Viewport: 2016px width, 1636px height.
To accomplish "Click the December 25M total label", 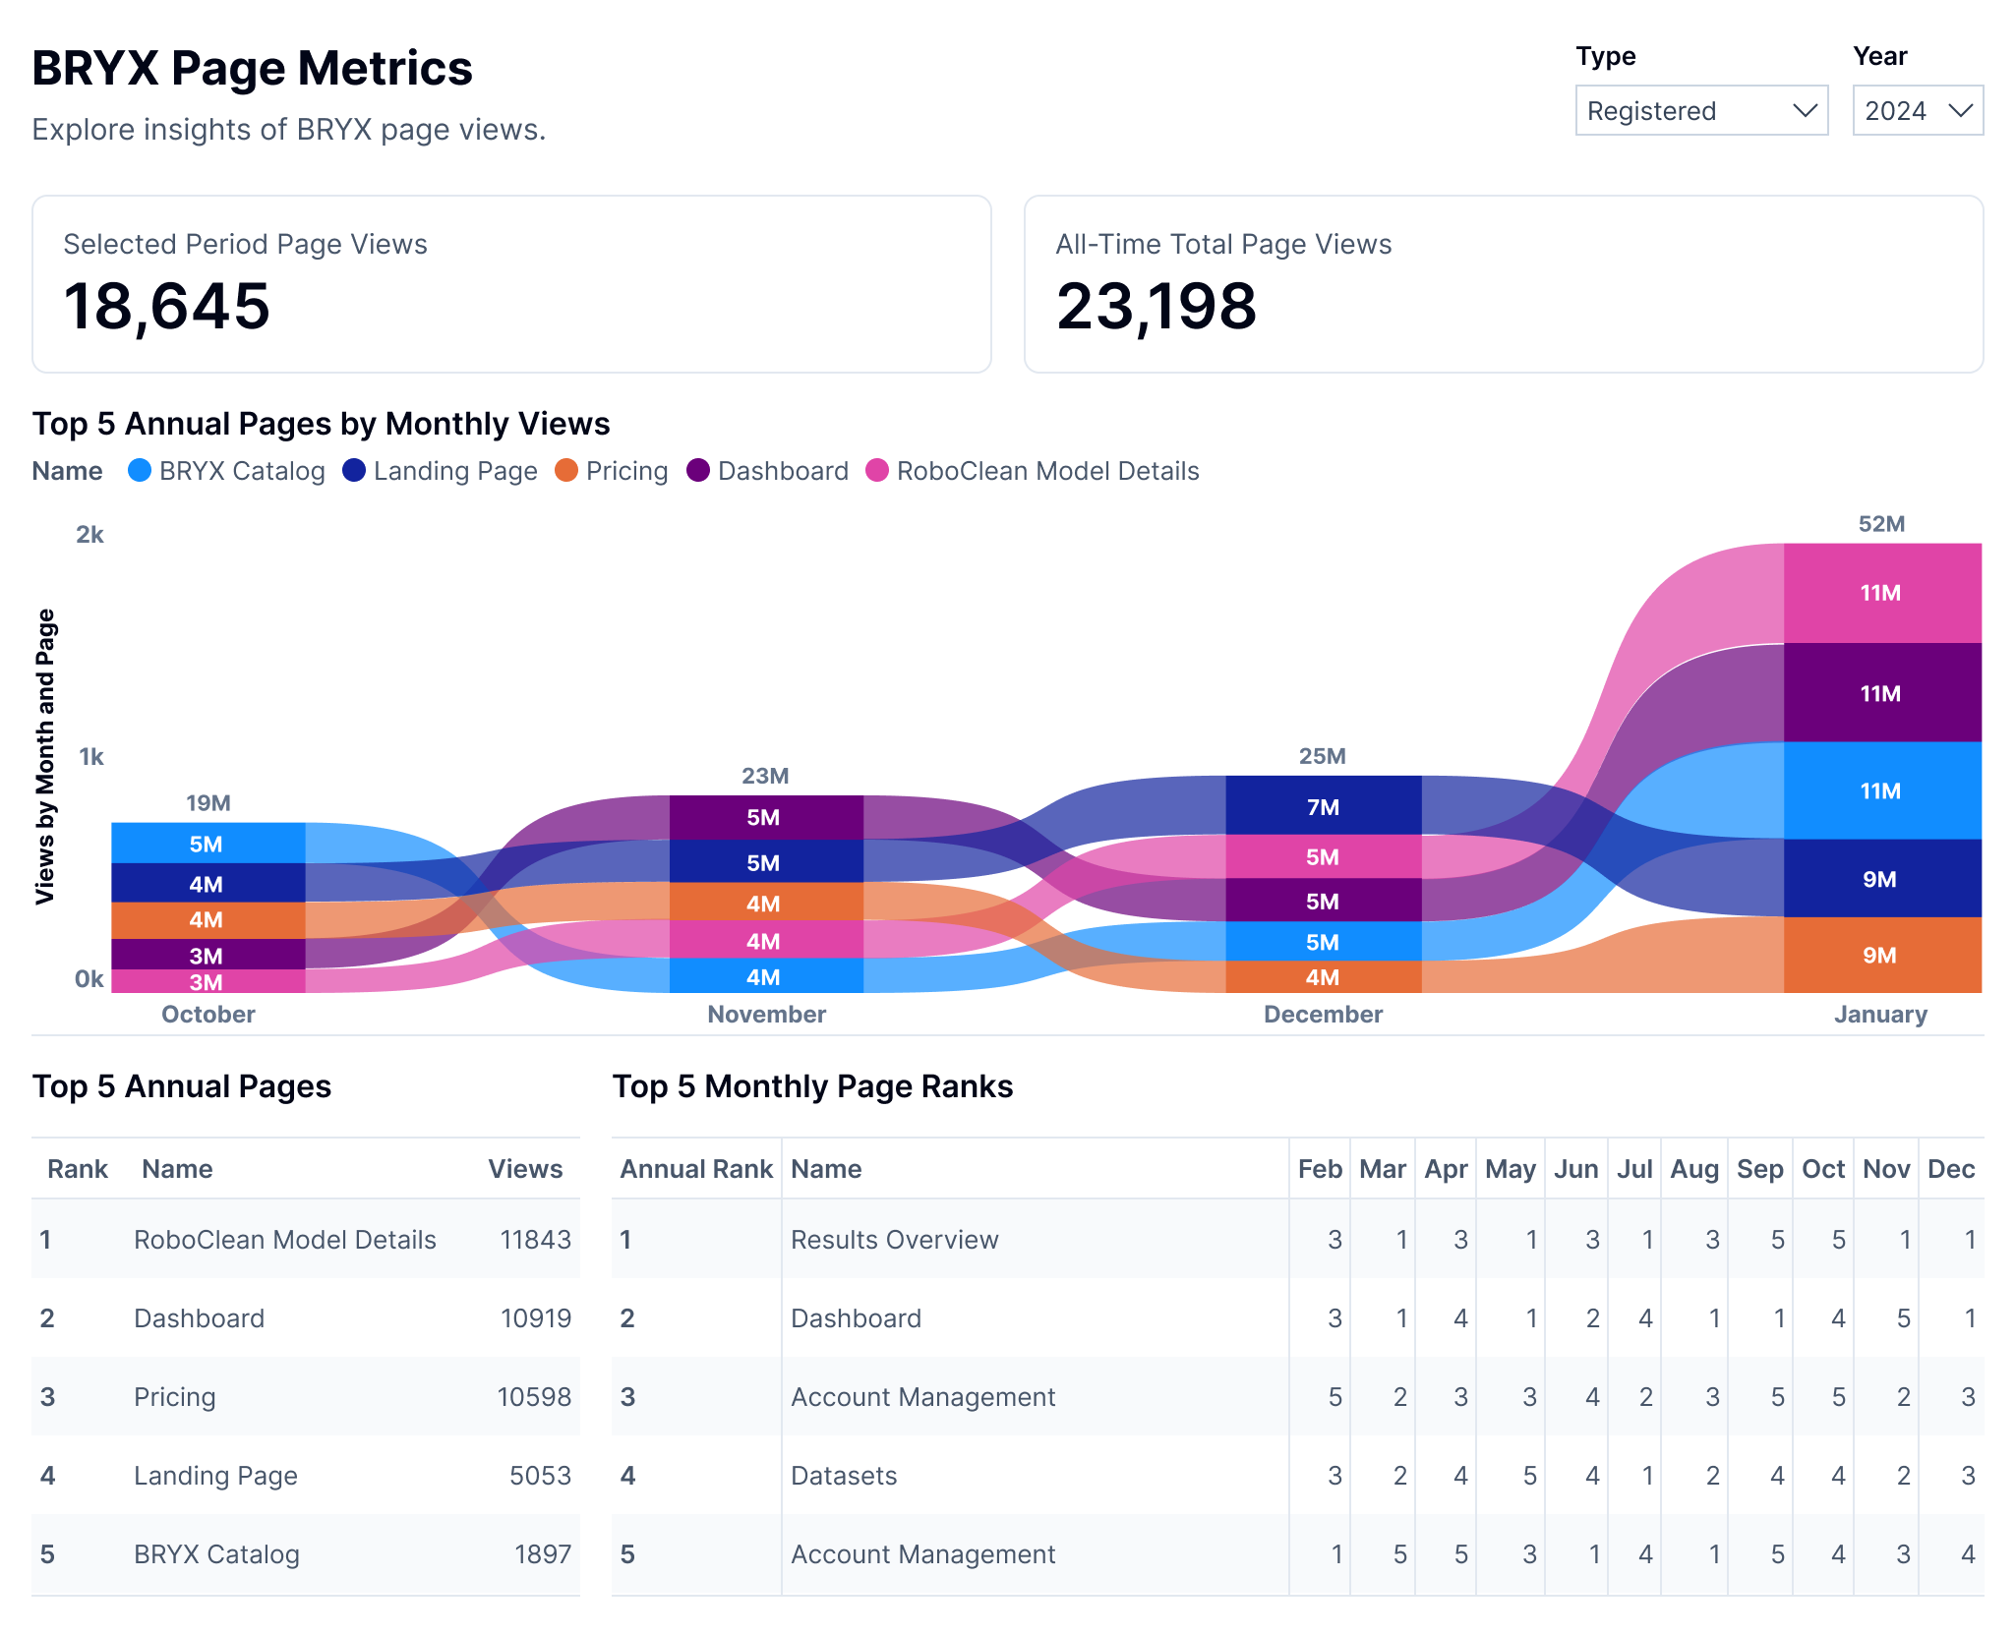I will [x=1323, y=756].
